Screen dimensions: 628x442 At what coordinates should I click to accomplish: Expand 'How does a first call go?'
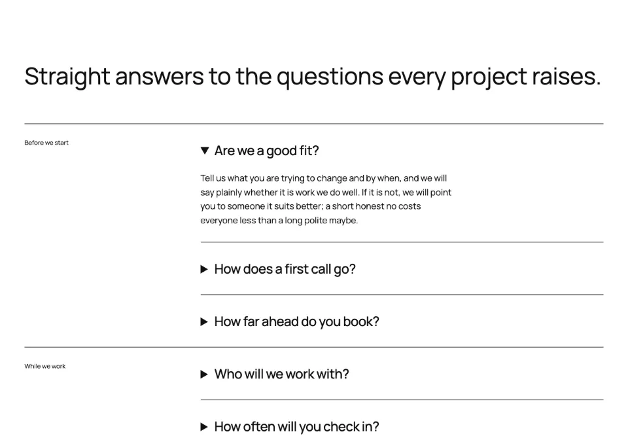coord(402,269)
